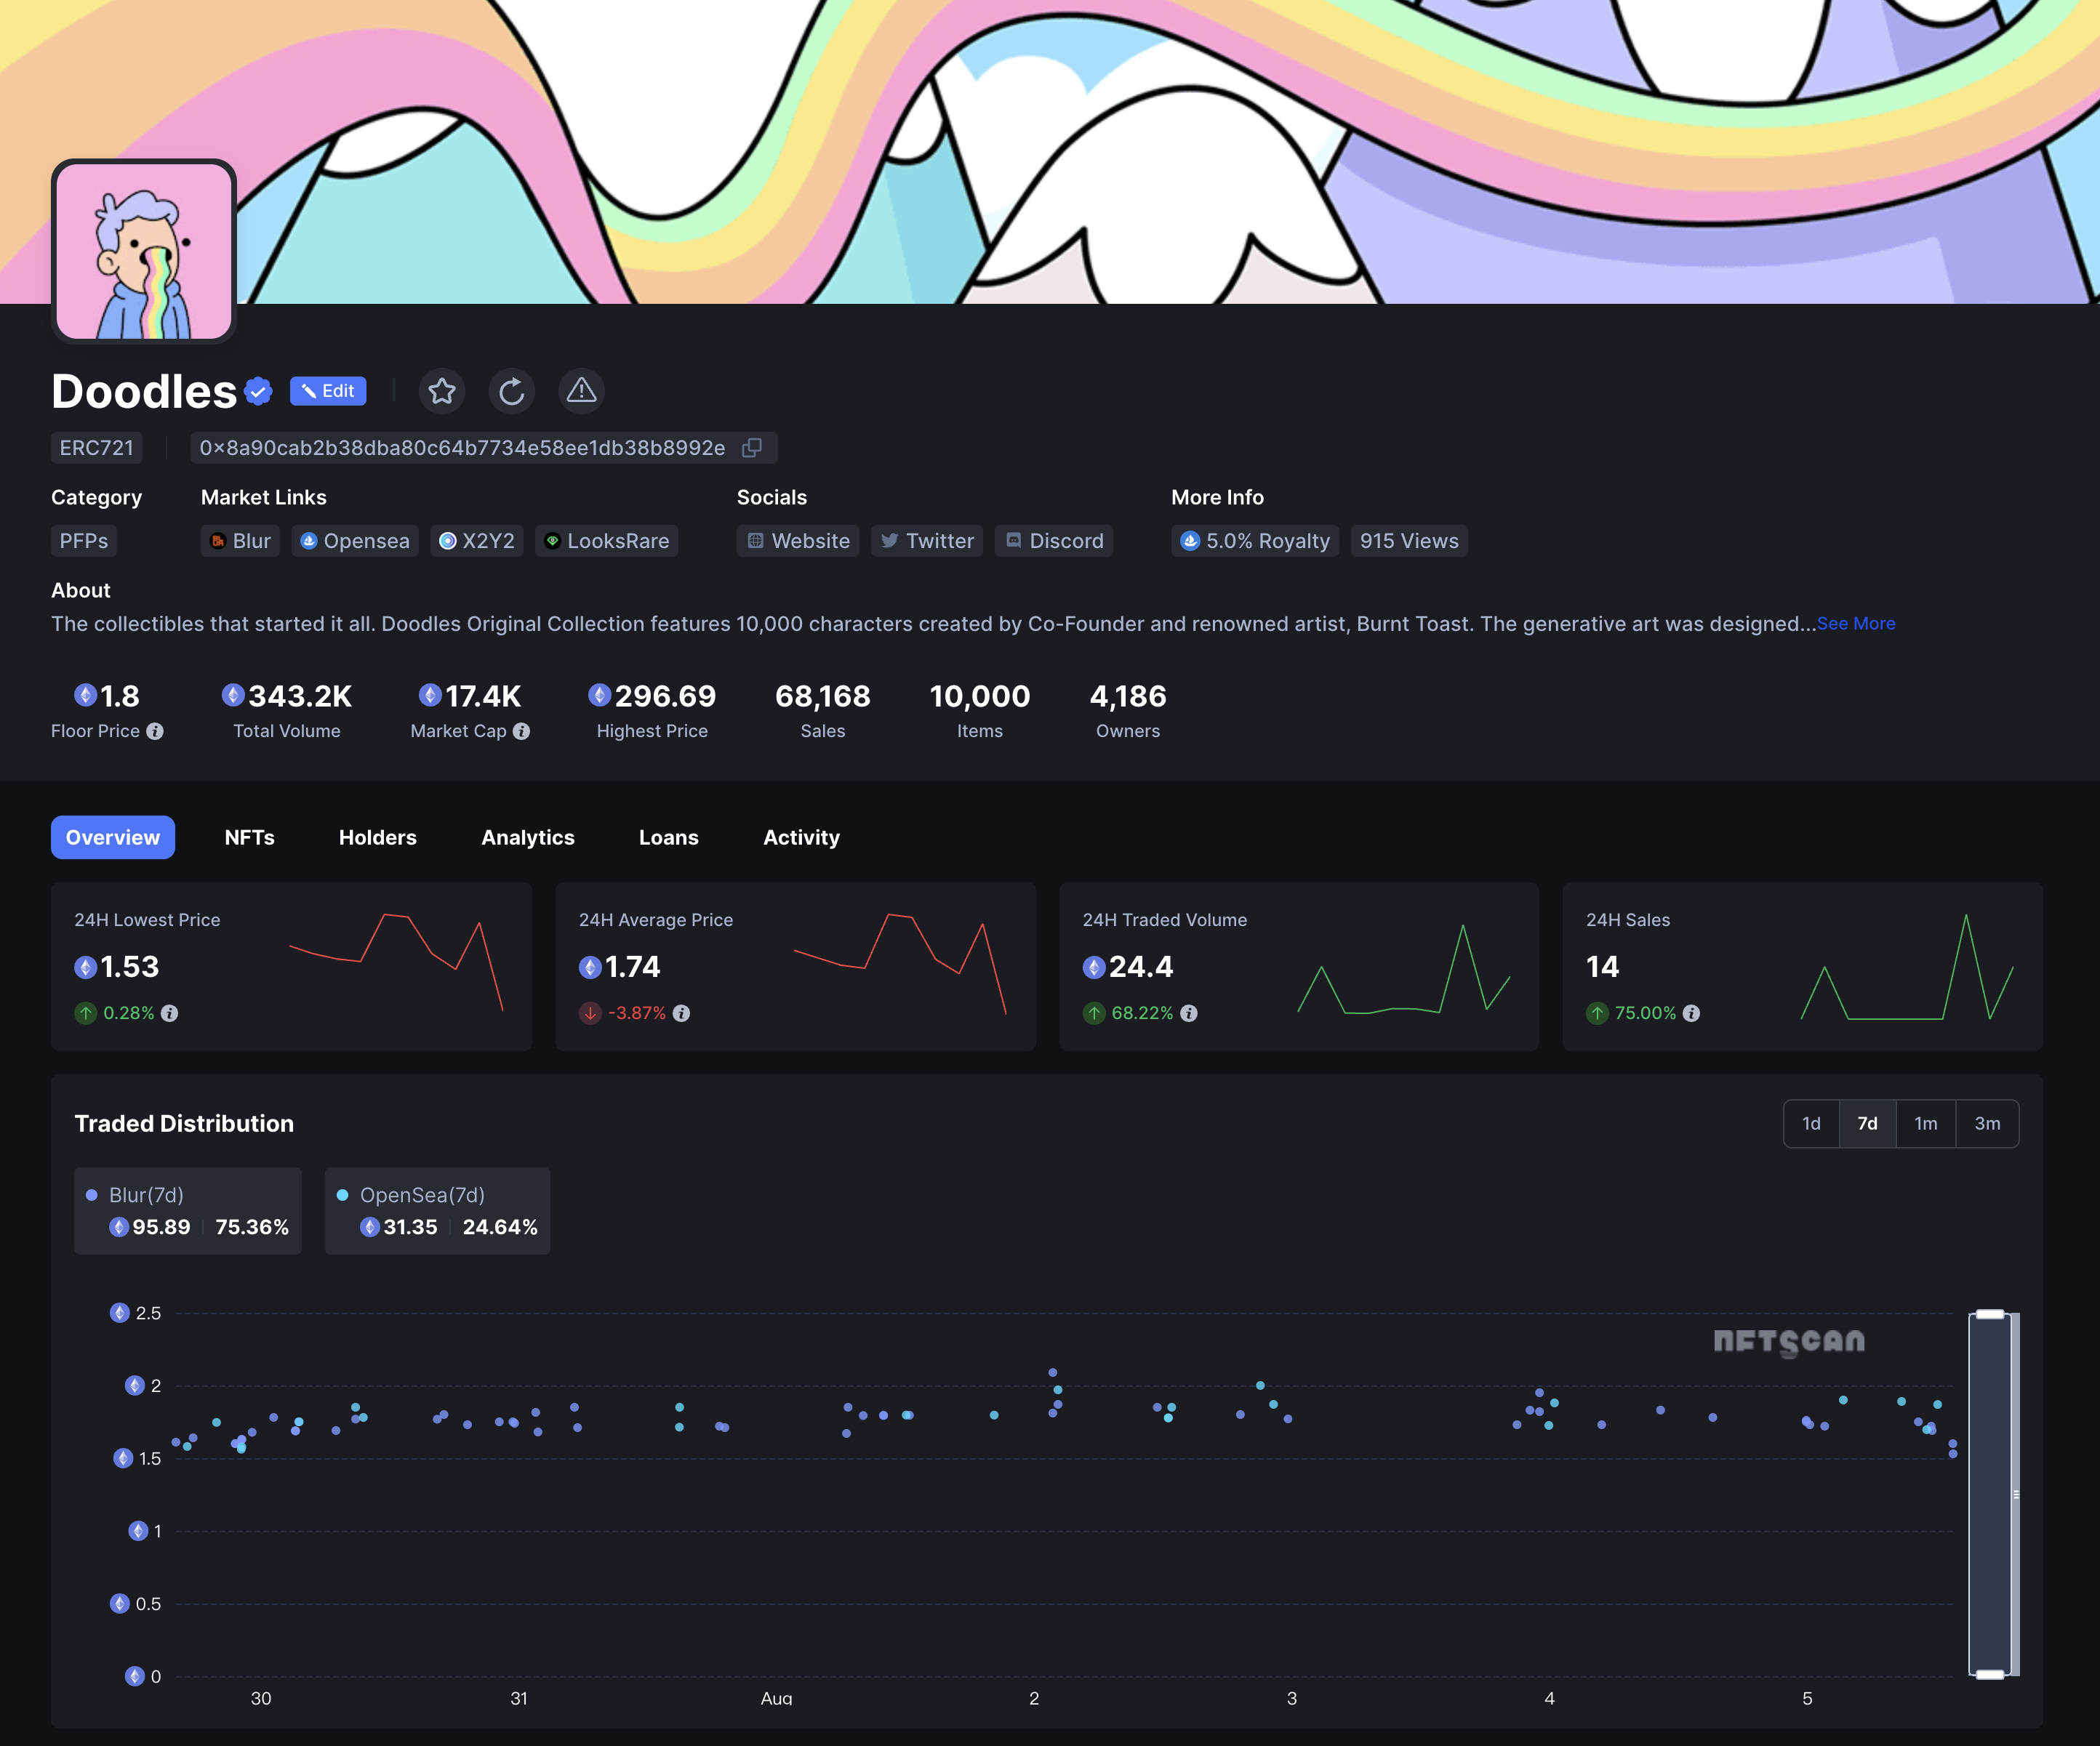
Task: Toggle the Blur(7d) legend series
Action: click(188, 1210)
